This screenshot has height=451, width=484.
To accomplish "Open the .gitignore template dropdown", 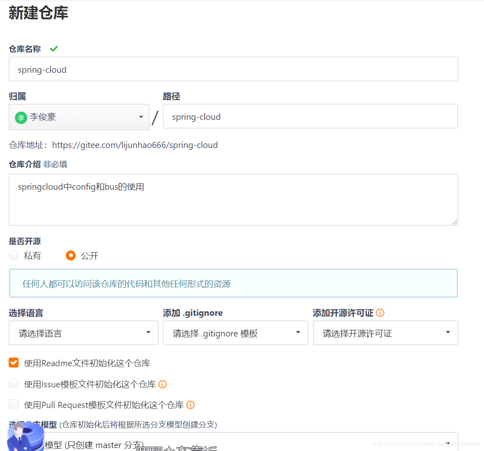I will [236, 333].
